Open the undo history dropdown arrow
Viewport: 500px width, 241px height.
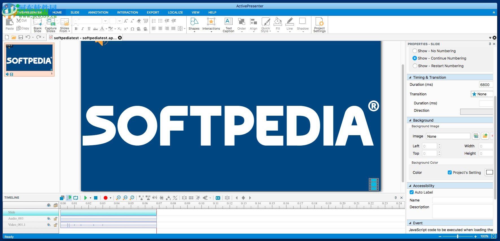point(33,38)
